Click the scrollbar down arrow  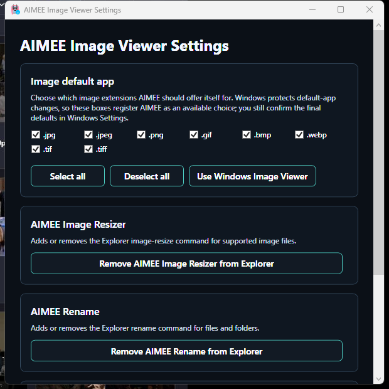[378, 379]
